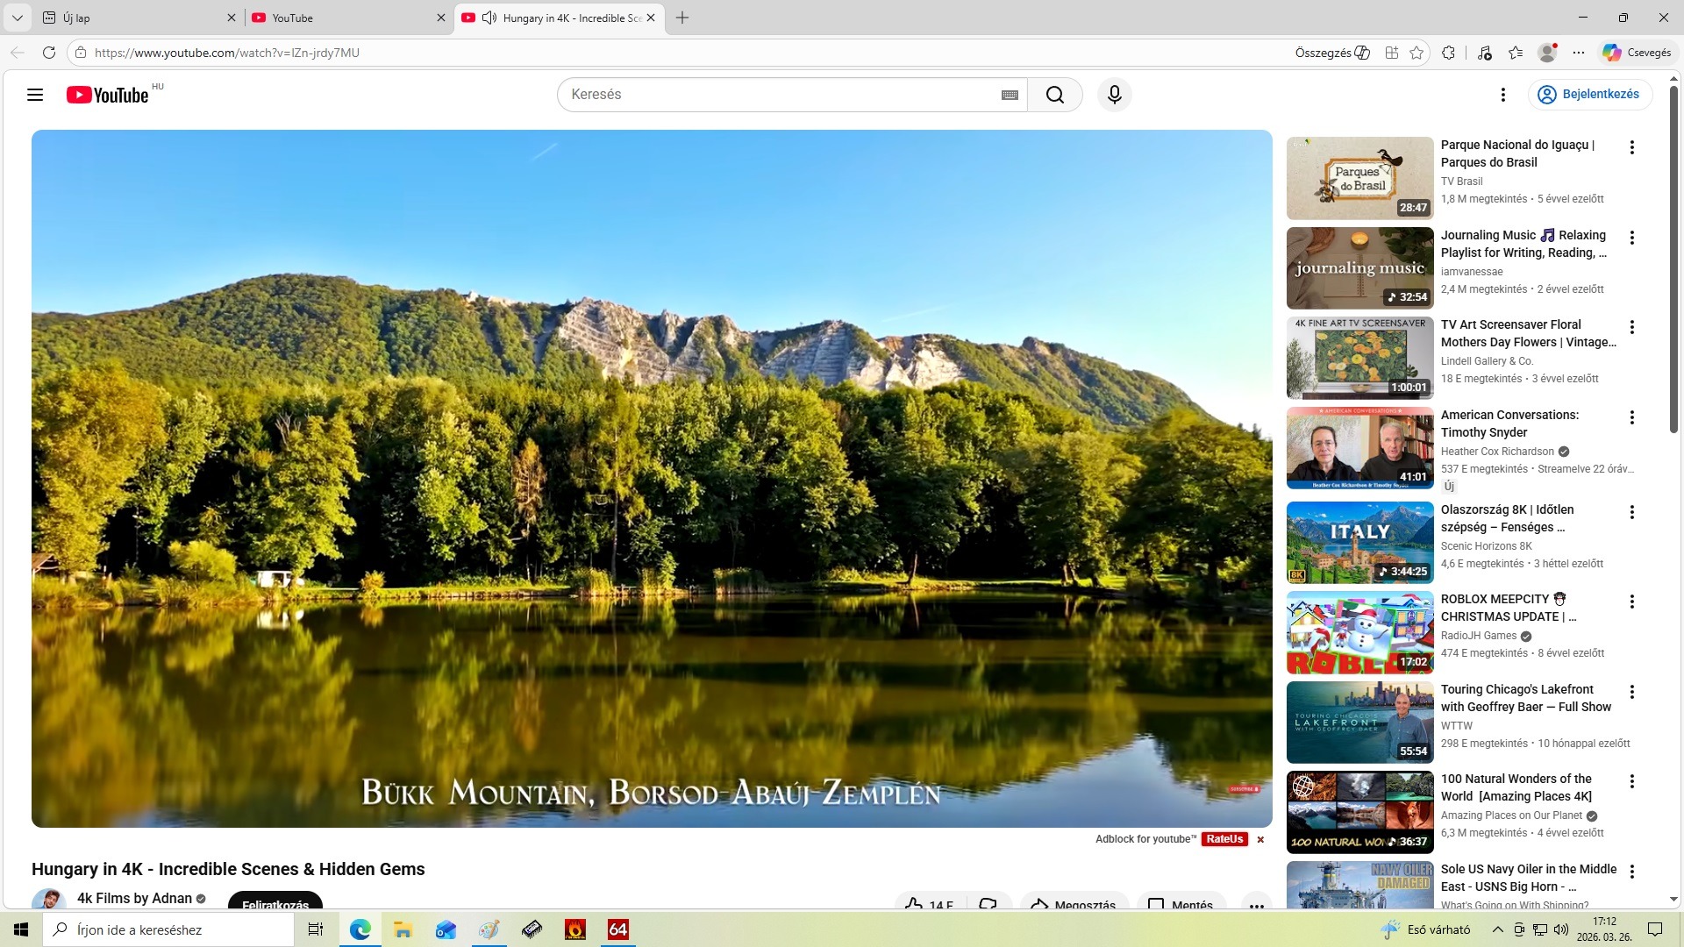Viewport: 1684px width, 947px height.
Task: Start voice search with microphone icon
Action: pyautogui.click(x=1114, y=95)
